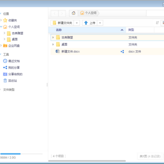Image resolution: width=164 pixels, height=164 pixels.
Task: Expand the 企业网盘 tree node arrow
Action: point(1,46)
